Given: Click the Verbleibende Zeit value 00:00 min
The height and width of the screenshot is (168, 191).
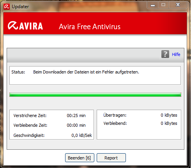Looking at the screenshot, I should tap(76, 125).
